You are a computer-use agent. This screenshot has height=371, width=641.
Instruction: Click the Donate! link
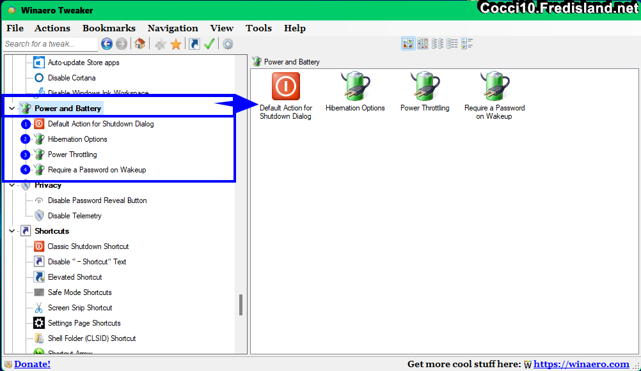[x=32, y=364]
